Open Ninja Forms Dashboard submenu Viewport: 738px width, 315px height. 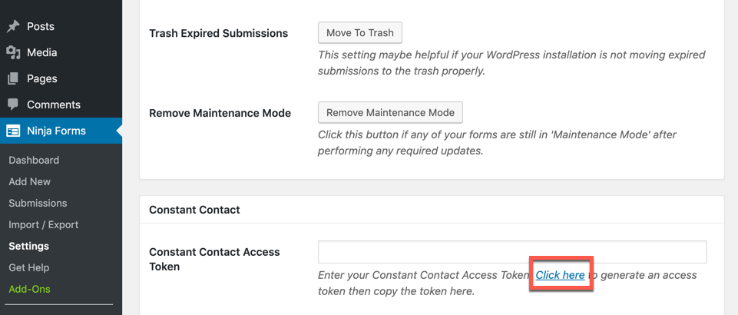pos(34,160)
